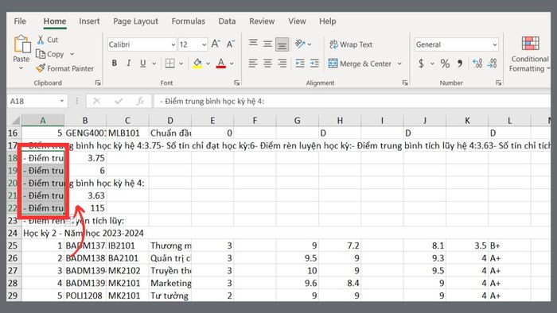This screenshot has width=557, height=313.
Task: Activate the Format Painter brush
Action: [41, 68]
